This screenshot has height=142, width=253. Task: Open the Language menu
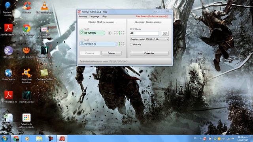(x=94, y=17)
